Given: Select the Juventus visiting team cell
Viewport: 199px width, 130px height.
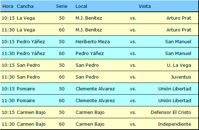Looking at the screenshot, I should click(x=181, y=77).
